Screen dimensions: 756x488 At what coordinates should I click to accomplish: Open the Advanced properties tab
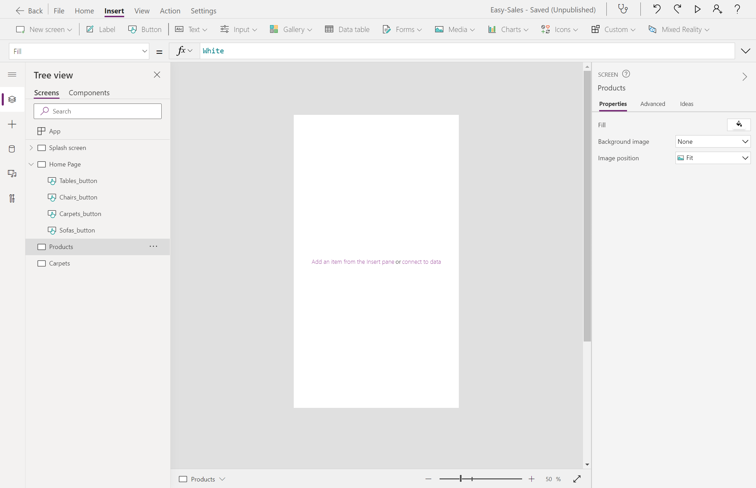pyautogui.click(x=652, y=104)
